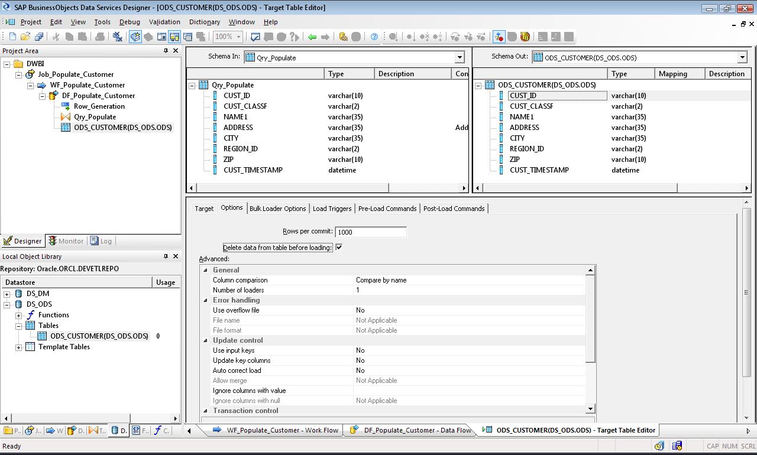Switch to Bulk Loader Options tab
The height and width of the screenshot is (455, 757).
pos(277,209)
